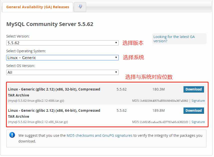Click the MySQL Community Server 5.5.62 heading
Image resolution: width=214 pixels, height=157 pixels.
click(50, 24)
